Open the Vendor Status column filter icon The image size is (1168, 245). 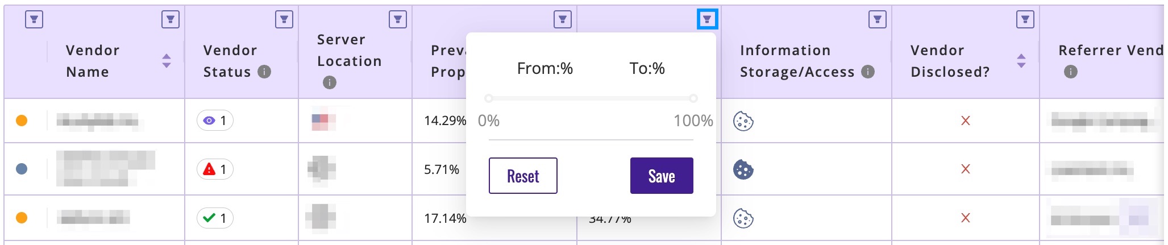[284, 20]
